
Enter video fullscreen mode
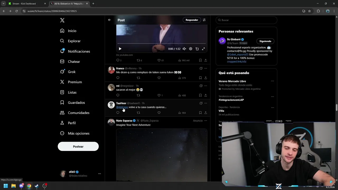click(203, 49)
